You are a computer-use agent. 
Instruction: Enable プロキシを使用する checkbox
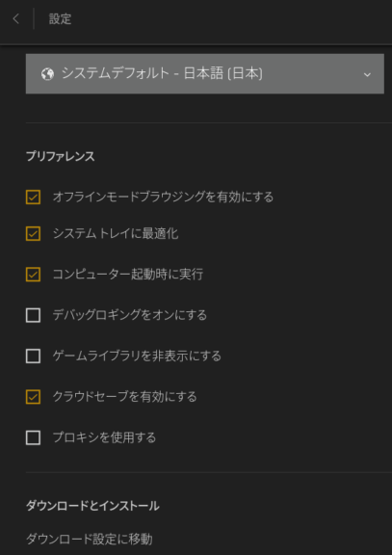[x=33, y=437]
